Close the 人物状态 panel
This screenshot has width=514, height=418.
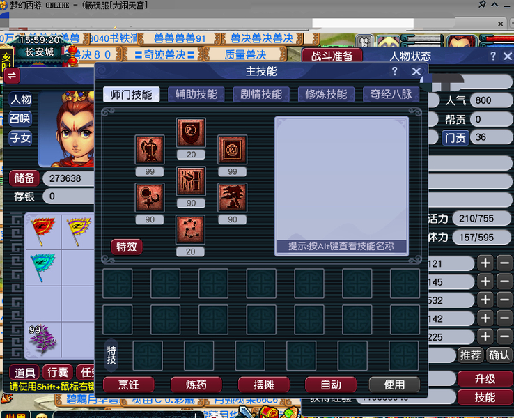508,56
